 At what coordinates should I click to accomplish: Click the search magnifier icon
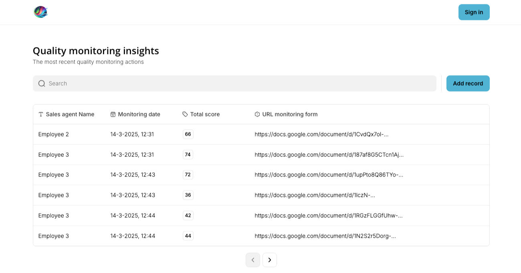point(42,83)
